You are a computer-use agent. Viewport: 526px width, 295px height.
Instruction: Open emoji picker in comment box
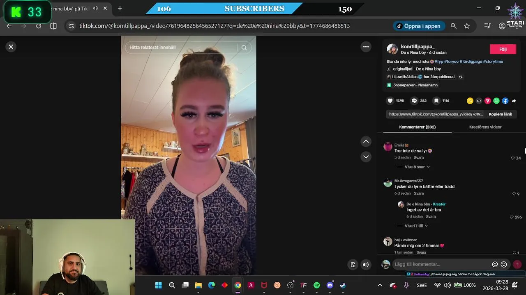tap(504, 265)
